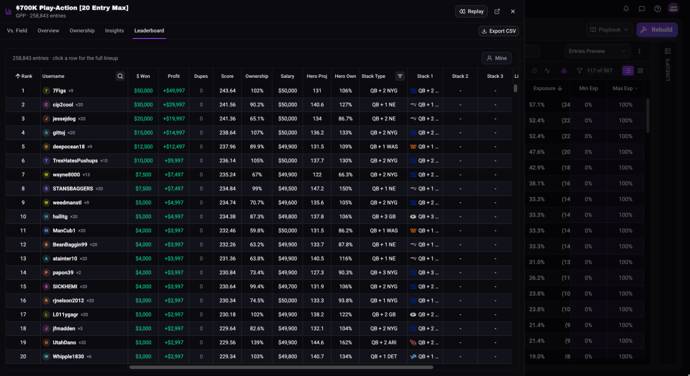
Task: Close the $700K Play-Action contest panel
Action: click(x=513, y=12)
